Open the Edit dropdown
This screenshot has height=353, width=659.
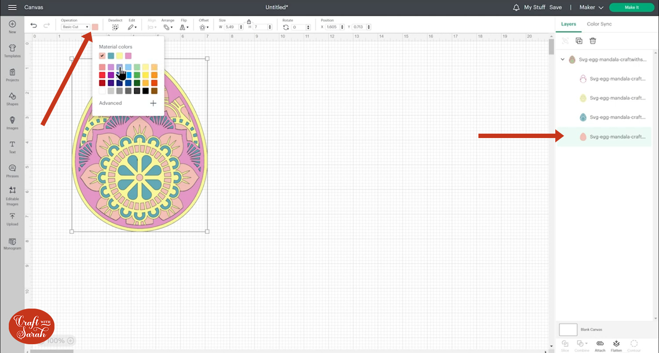tap(132, 27)
